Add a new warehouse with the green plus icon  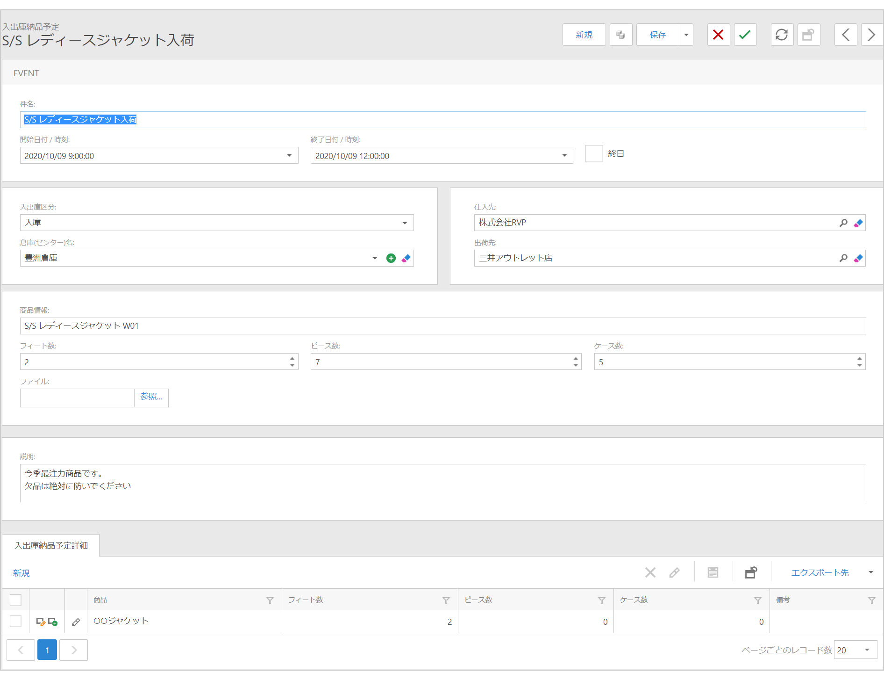(391, 258)
